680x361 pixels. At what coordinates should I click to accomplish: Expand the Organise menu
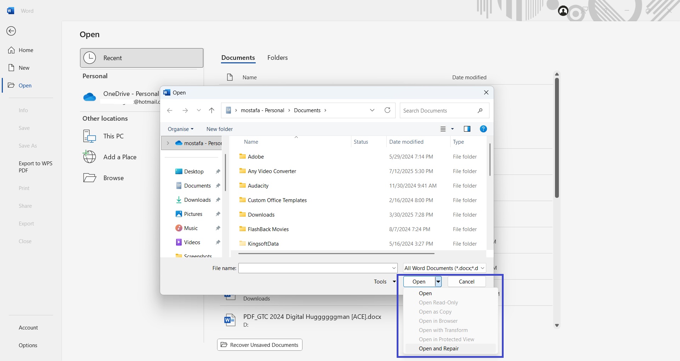coord(181,129)
